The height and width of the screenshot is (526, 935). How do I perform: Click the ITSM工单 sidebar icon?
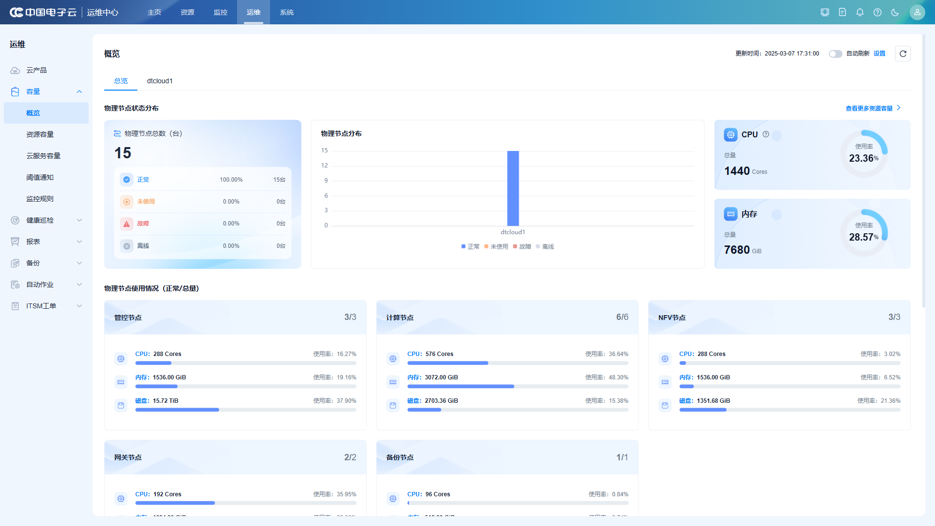pyautogui.click(x=15, y=306)
